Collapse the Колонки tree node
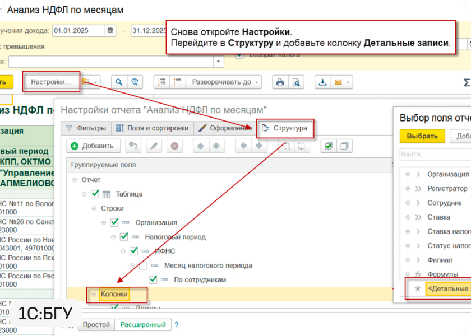471x336 pixels. point(94,294)
